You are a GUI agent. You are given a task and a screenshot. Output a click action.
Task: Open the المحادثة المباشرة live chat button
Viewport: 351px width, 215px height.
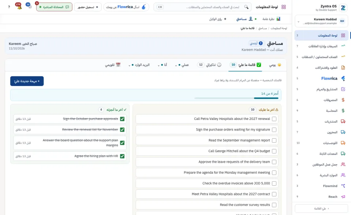[x=54, y=7]
